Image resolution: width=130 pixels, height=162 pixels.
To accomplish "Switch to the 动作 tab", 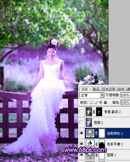I will [121, 89].
